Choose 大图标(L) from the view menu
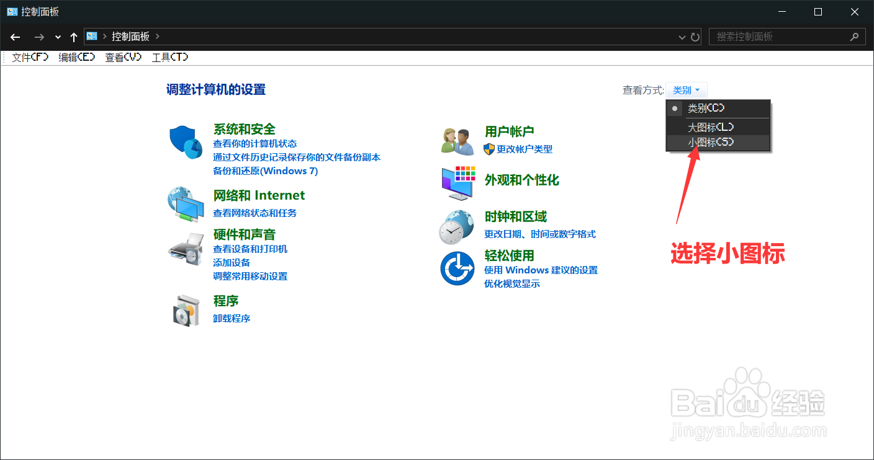 (x=718, y=127)
